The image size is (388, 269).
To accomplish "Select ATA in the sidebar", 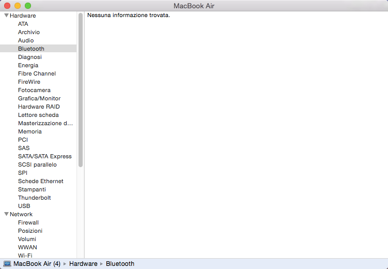I will (x=23, y=24).
